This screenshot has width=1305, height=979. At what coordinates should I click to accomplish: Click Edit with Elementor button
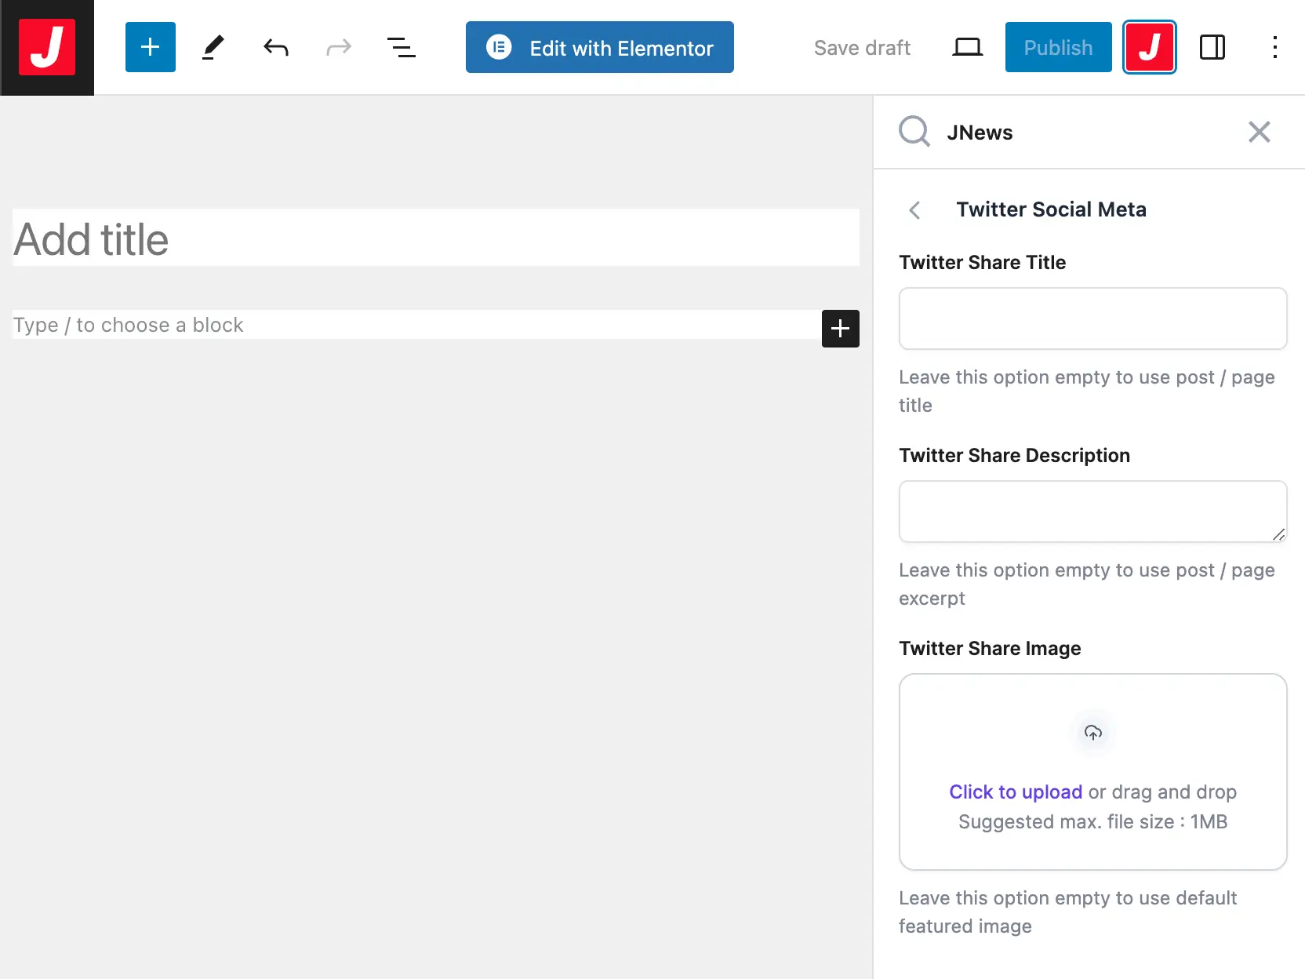tap(599, 47)
